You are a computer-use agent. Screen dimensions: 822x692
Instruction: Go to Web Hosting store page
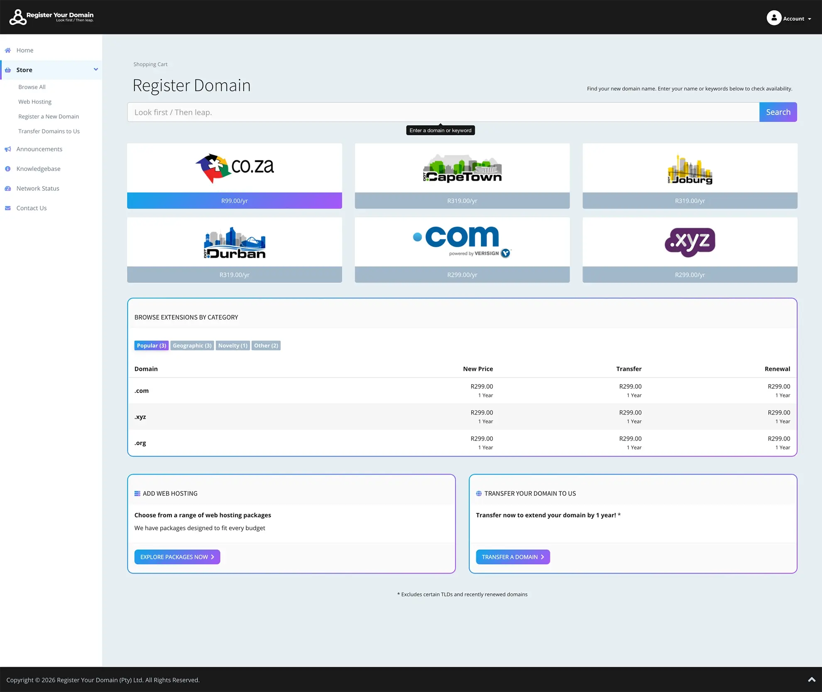(x=35, y=102)
